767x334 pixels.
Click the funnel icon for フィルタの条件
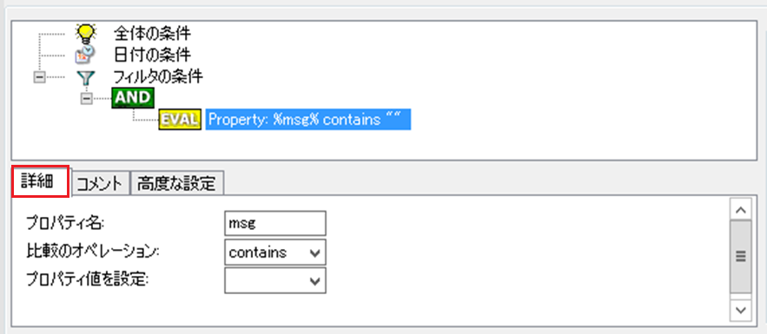point(86,77)
